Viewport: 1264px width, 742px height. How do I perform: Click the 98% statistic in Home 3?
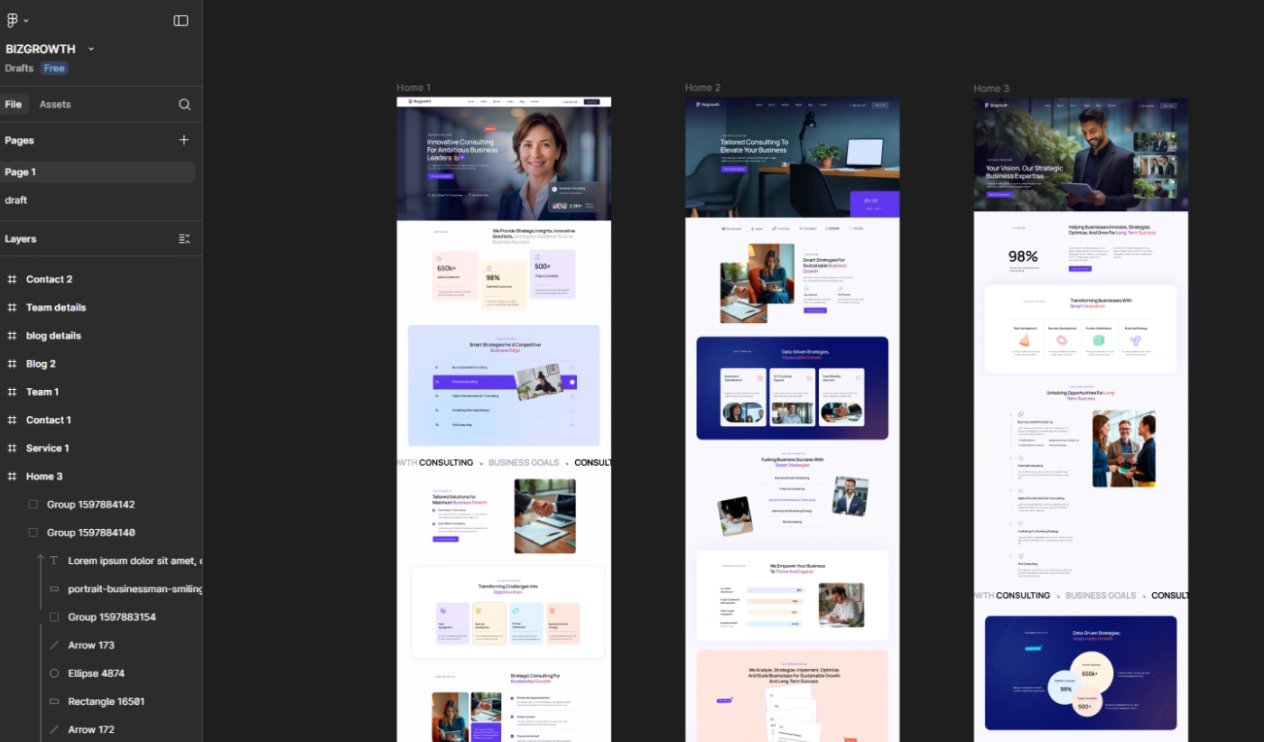tap(1023, 256)
